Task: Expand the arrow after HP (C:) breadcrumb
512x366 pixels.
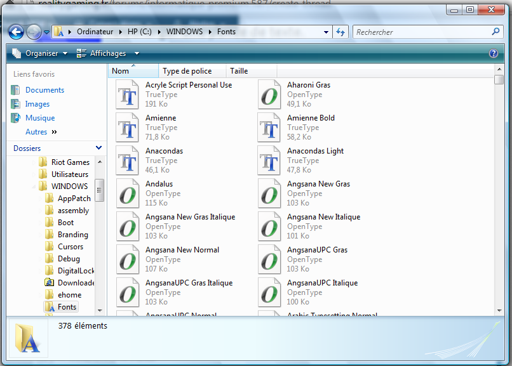Action: [159, 32]
